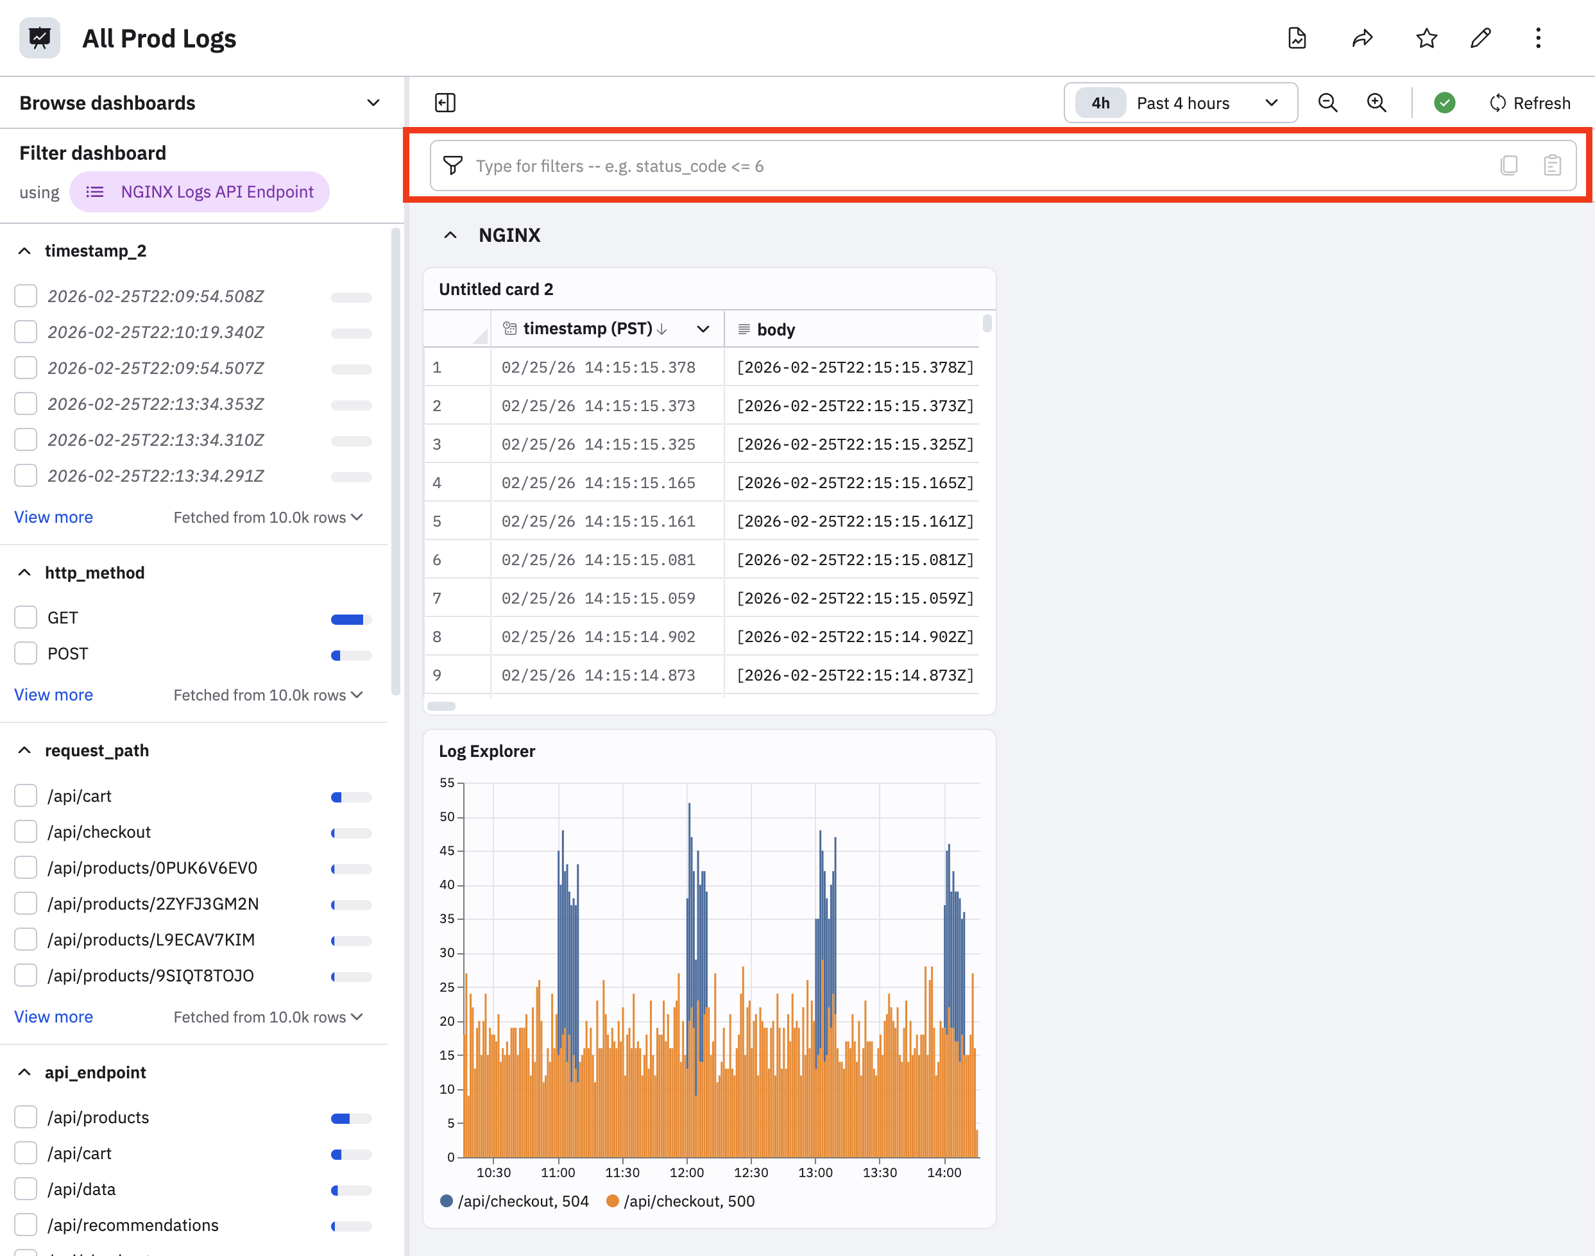Sort by timestamp (PST) column header
Screen dimensions: 1595x1256
click(x=587, y=328)
